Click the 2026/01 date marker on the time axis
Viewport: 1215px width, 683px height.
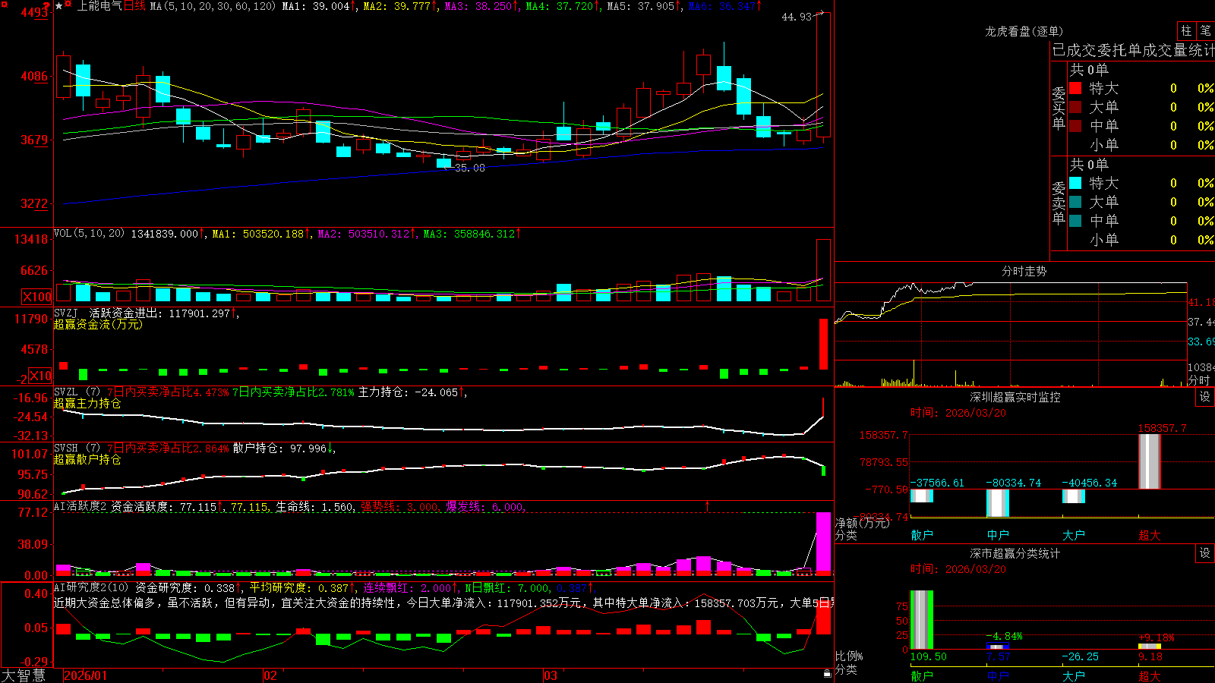(x=86, y=675)
